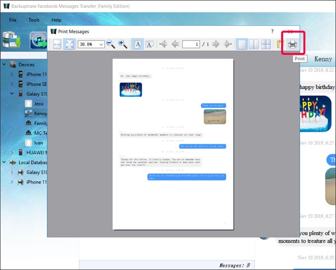Click the Devices root label
Image resolution: width=336 pixels, height=270 pixels.
26,64
